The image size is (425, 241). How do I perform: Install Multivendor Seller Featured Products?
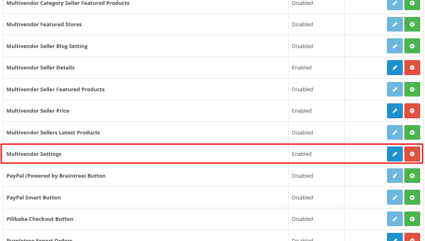412,89
